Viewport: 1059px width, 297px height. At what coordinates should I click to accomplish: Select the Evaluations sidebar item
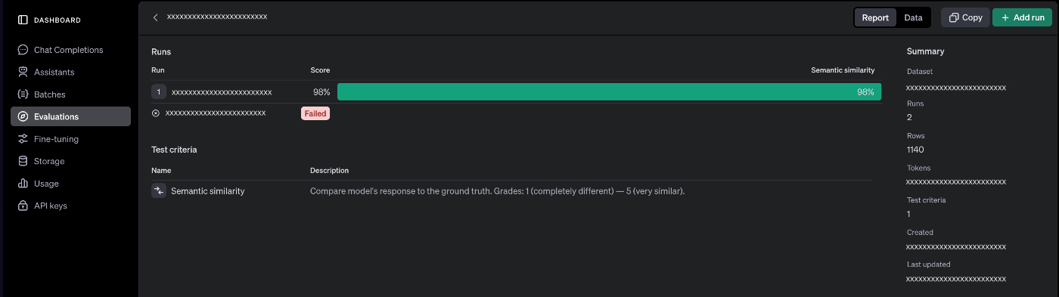click(70, 116)
